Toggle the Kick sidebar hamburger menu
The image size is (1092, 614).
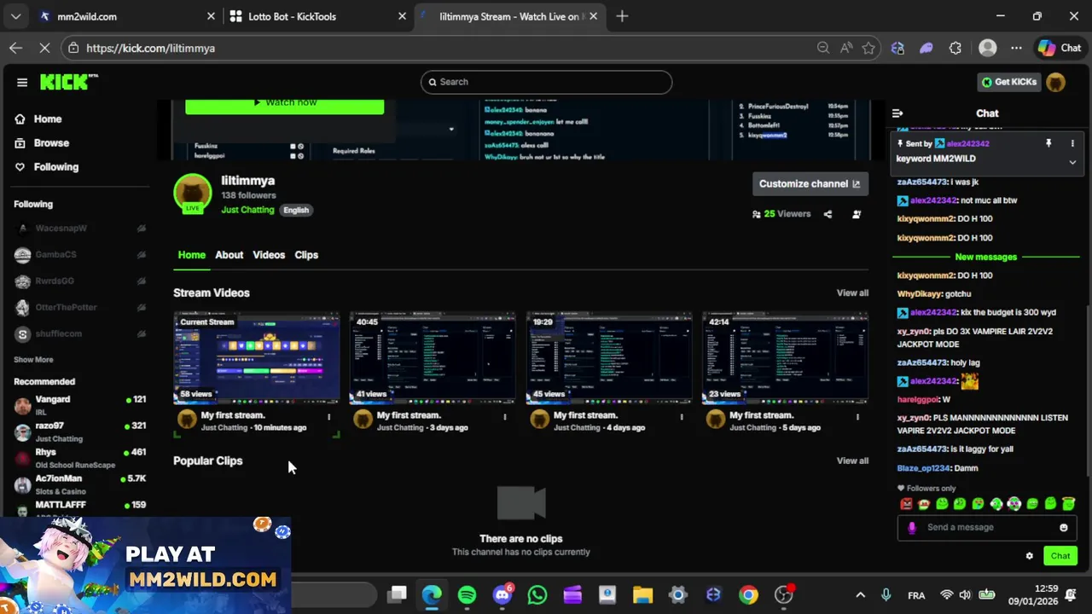click(x=22, y=82)
